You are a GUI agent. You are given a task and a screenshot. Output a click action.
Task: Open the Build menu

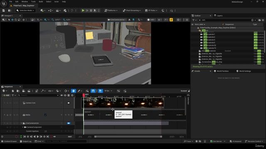point(41,2)
